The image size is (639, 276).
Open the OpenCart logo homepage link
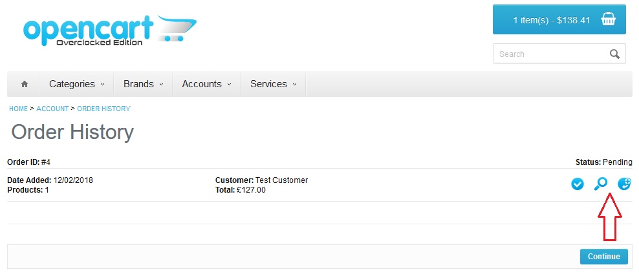click(x=110, y=30)
